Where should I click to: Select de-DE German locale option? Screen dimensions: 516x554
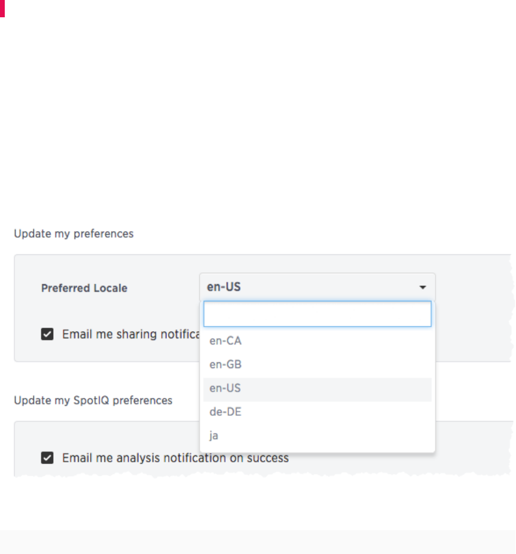tap(225, 412)
